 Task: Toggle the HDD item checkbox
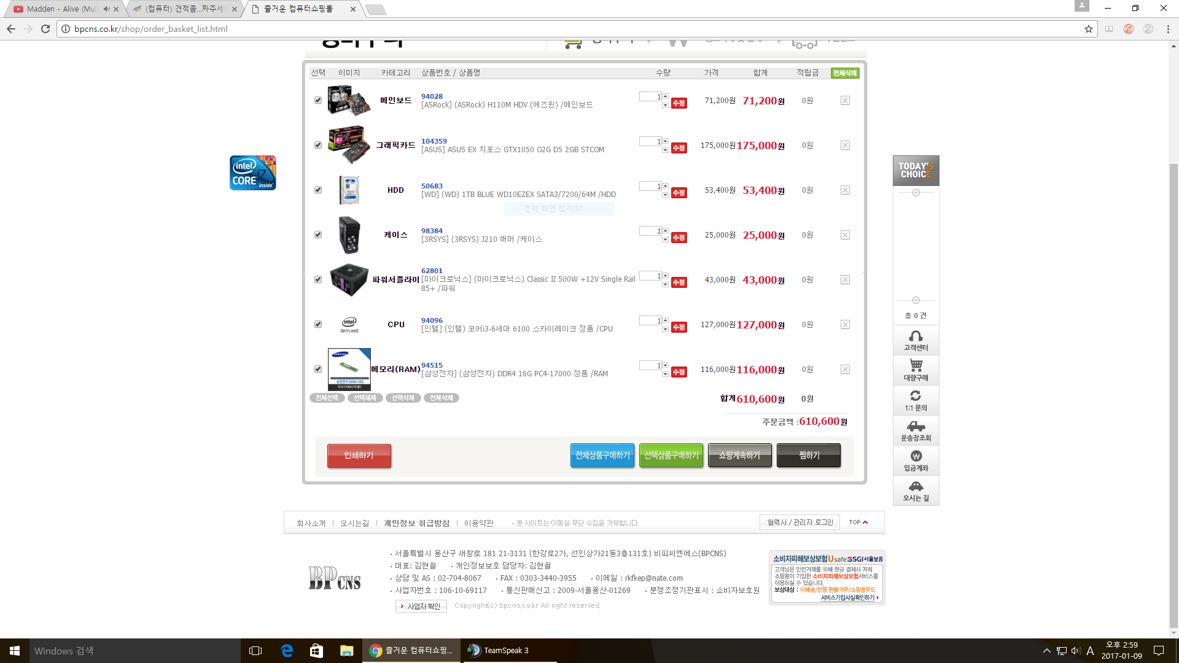318,190
